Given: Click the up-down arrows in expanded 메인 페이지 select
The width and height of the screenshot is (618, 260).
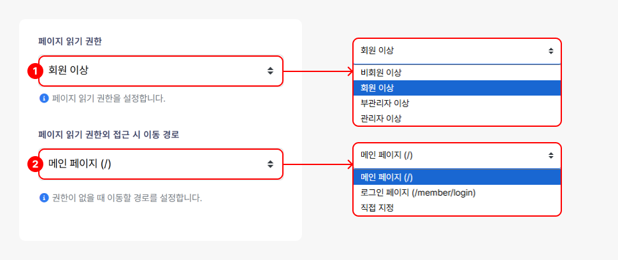Looking at the screenshot, I should coord(550,155).
